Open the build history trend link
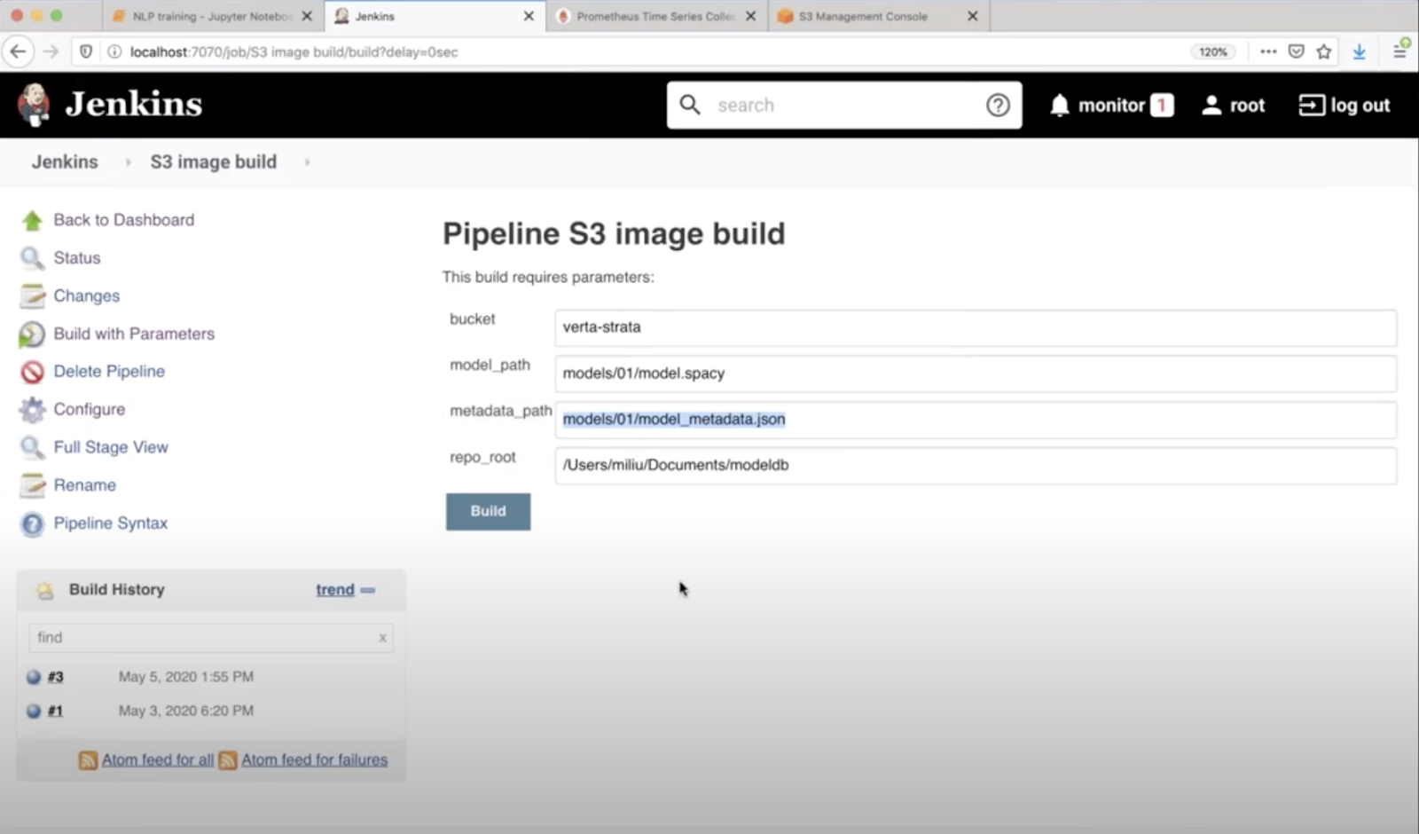Screen dimensions: 1419x834 point(334,590)
